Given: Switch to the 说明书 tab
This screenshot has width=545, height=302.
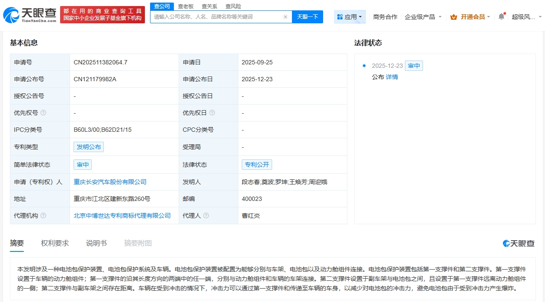Looking at the screenshot, I should pyautogui.click(x=96, y=243).
